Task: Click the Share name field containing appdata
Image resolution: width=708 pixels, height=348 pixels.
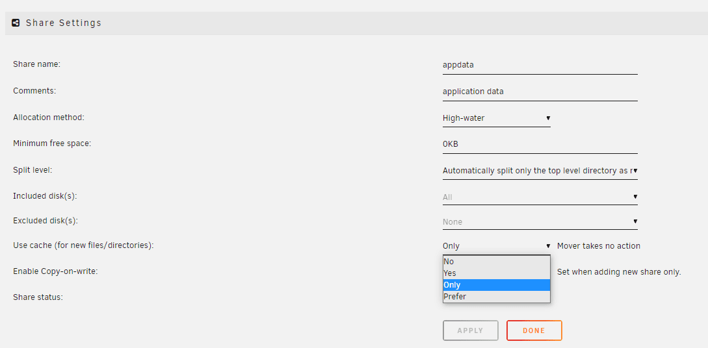Action: [540, 65]
